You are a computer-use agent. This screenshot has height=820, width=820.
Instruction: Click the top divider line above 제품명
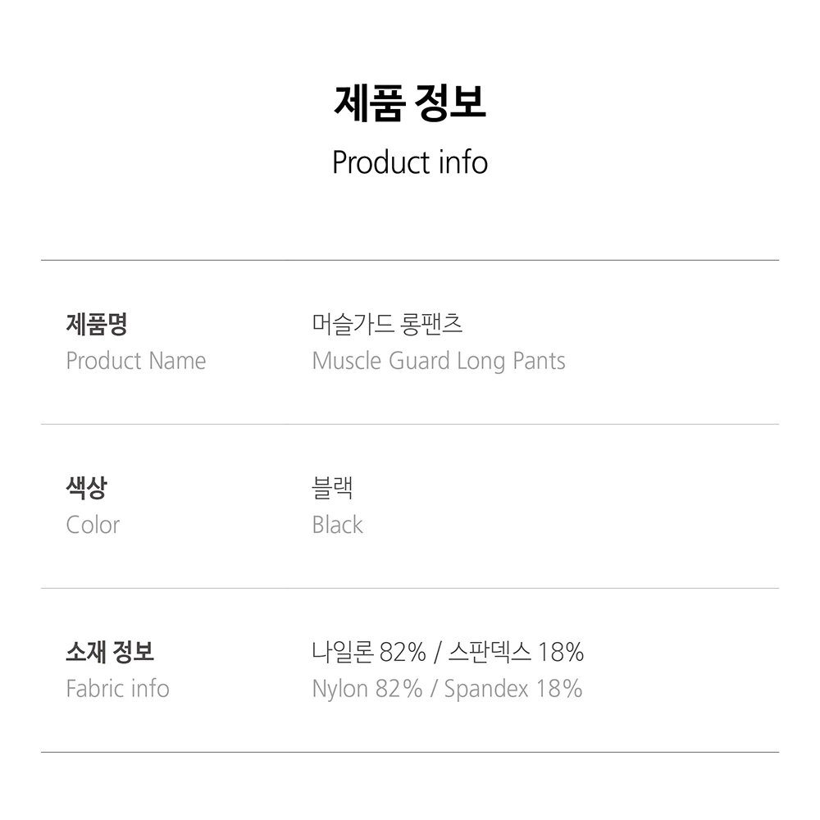[x=410, y=260]
